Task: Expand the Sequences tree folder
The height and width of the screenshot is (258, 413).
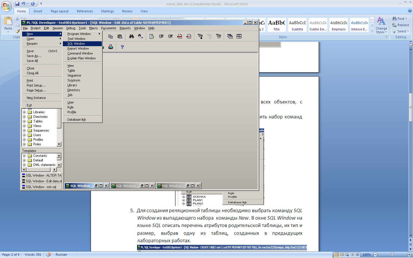Action: (x=24, y=130)
